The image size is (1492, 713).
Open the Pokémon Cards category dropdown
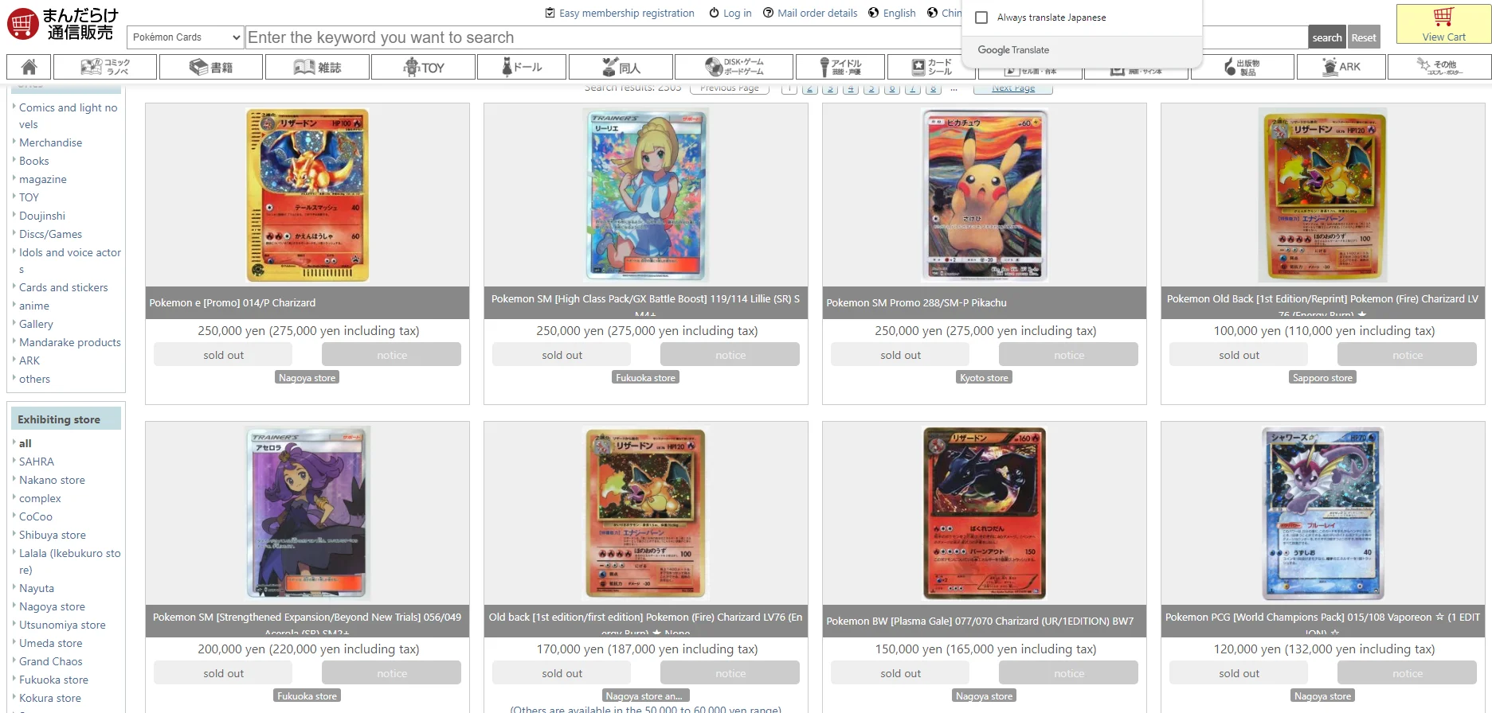pyautogui.click(x=186, y=37)
